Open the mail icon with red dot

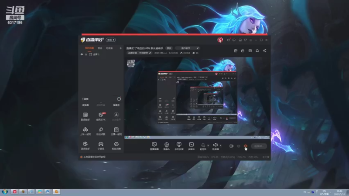tap(229, 40)
